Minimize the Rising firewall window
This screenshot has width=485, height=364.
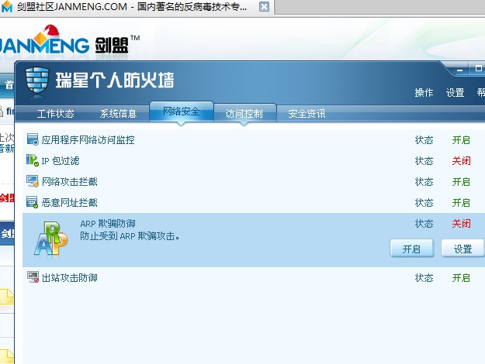coord(460,70)
